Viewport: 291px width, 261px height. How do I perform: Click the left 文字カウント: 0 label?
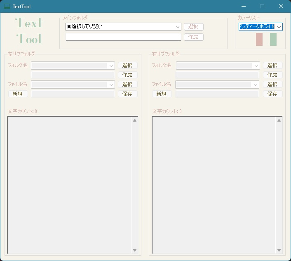tap(22, 111)
